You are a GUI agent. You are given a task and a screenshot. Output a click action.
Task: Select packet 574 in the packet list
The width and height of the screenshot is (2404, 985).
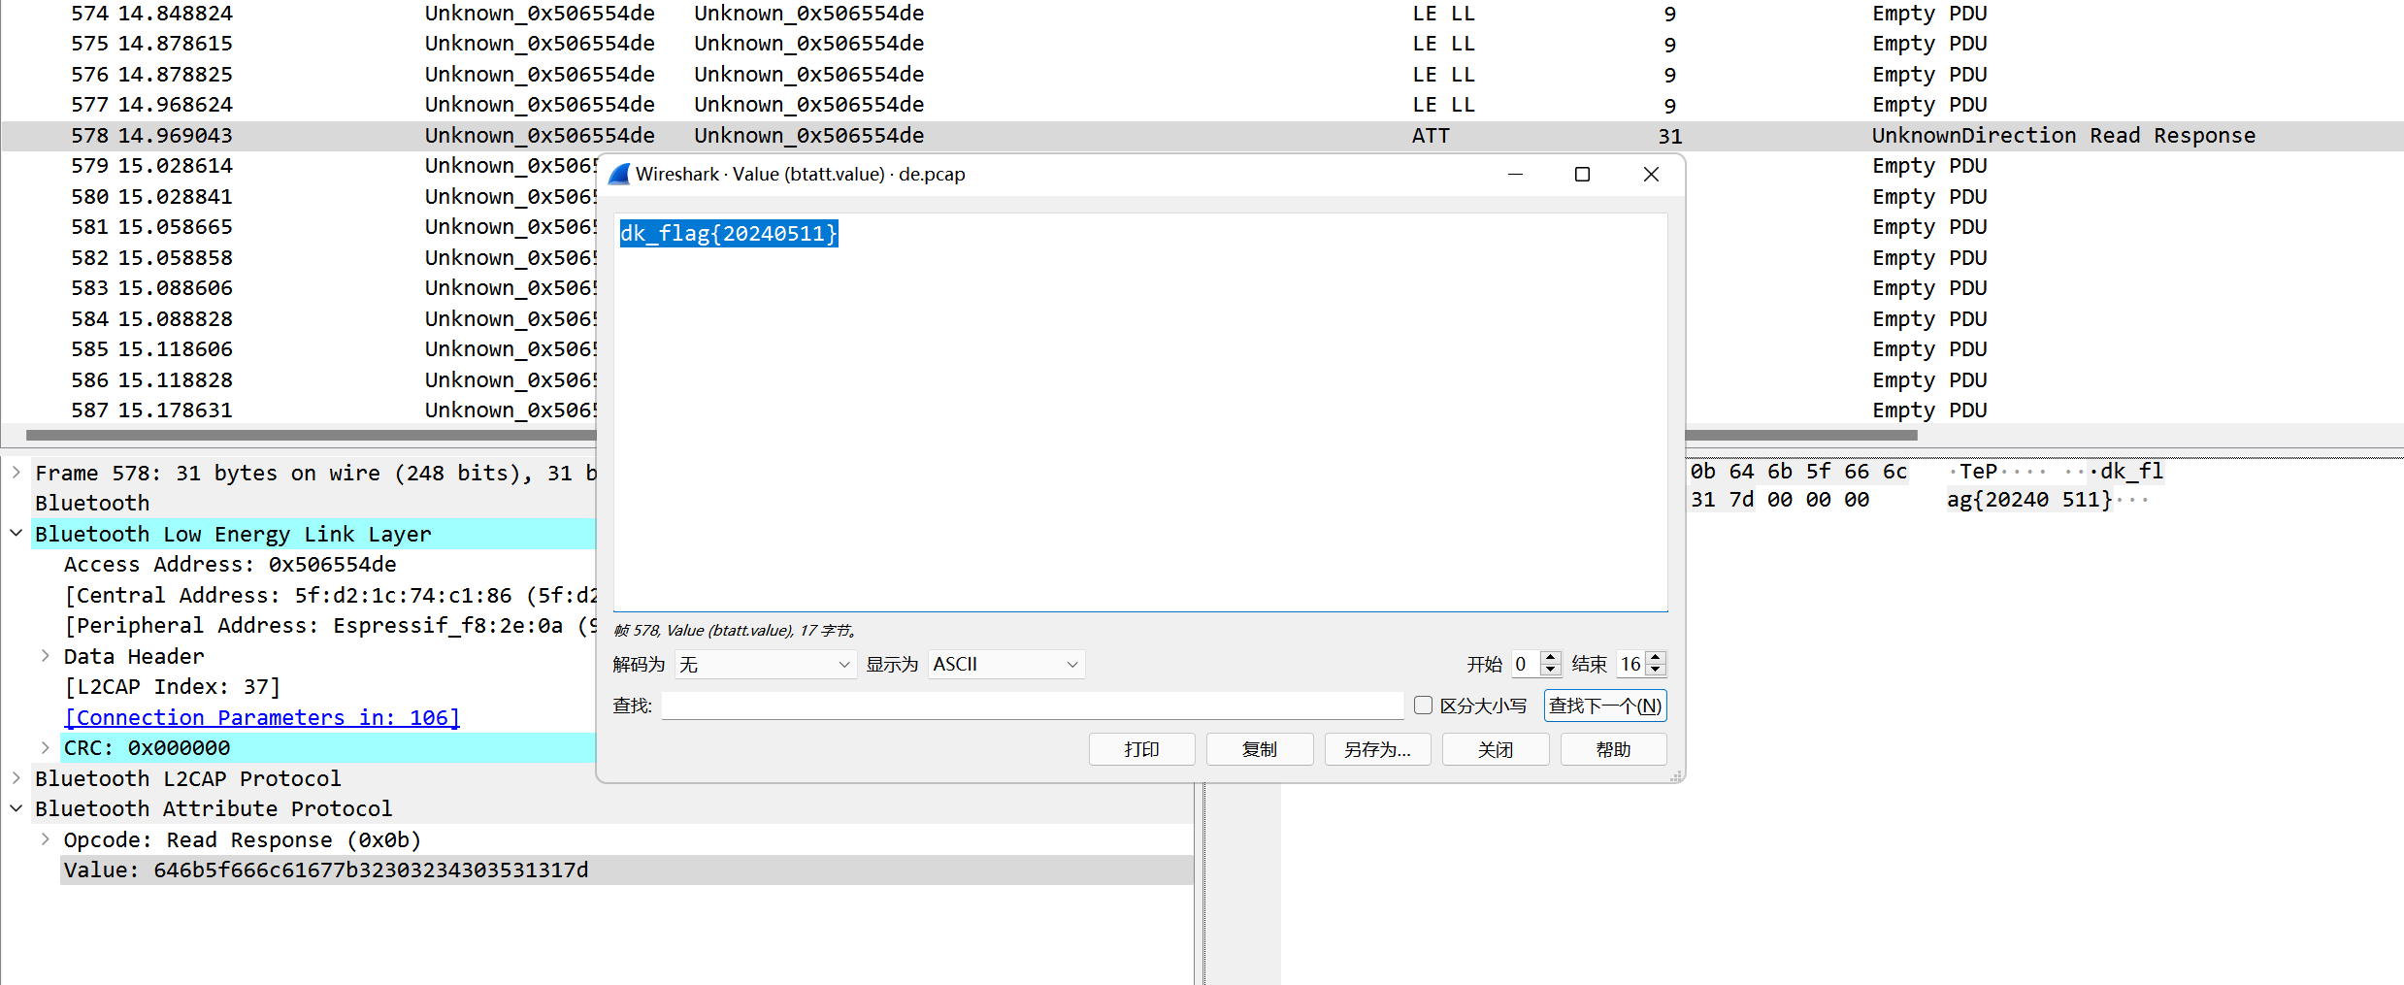coord(1202,14)
